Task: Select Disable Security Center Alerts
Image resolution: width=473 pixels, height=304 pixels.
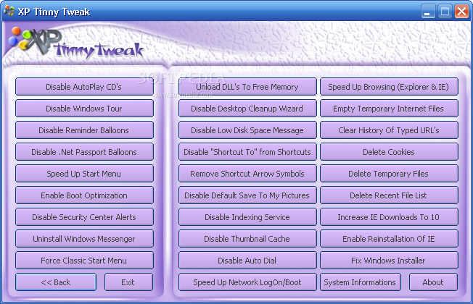Action: (x=84, y=216)
